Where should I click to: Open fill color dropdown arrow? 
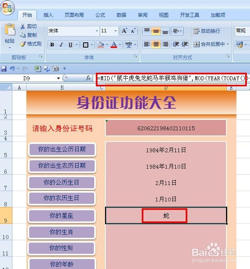click(x=107, y=45)
